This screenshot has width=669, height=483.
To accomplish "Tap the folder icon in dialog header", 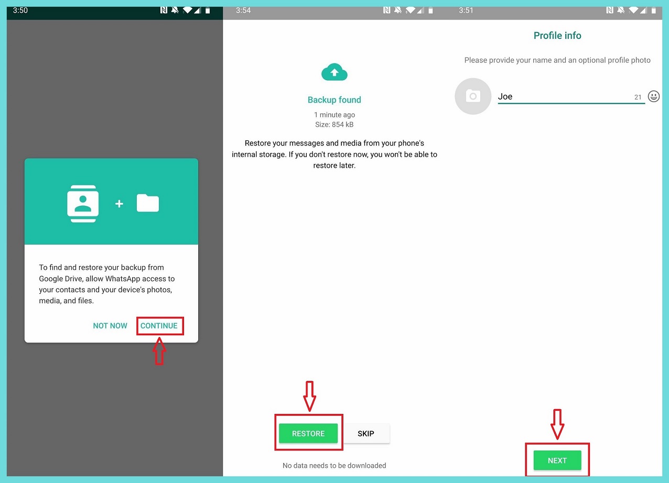I will pos(148,203).
